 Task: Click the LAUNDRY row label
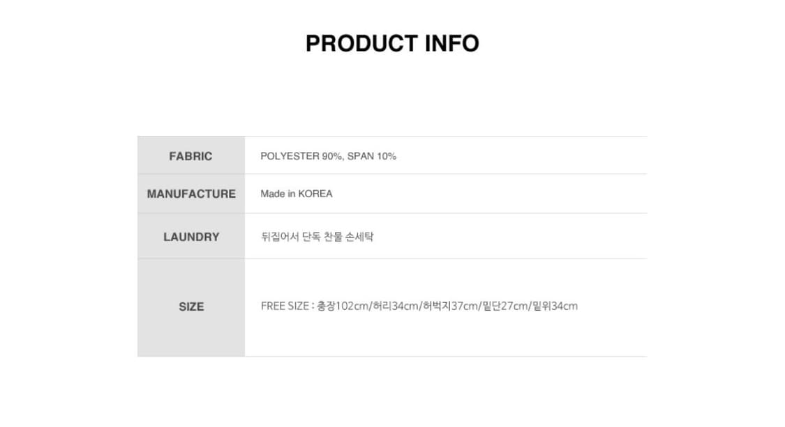(191, 237)
